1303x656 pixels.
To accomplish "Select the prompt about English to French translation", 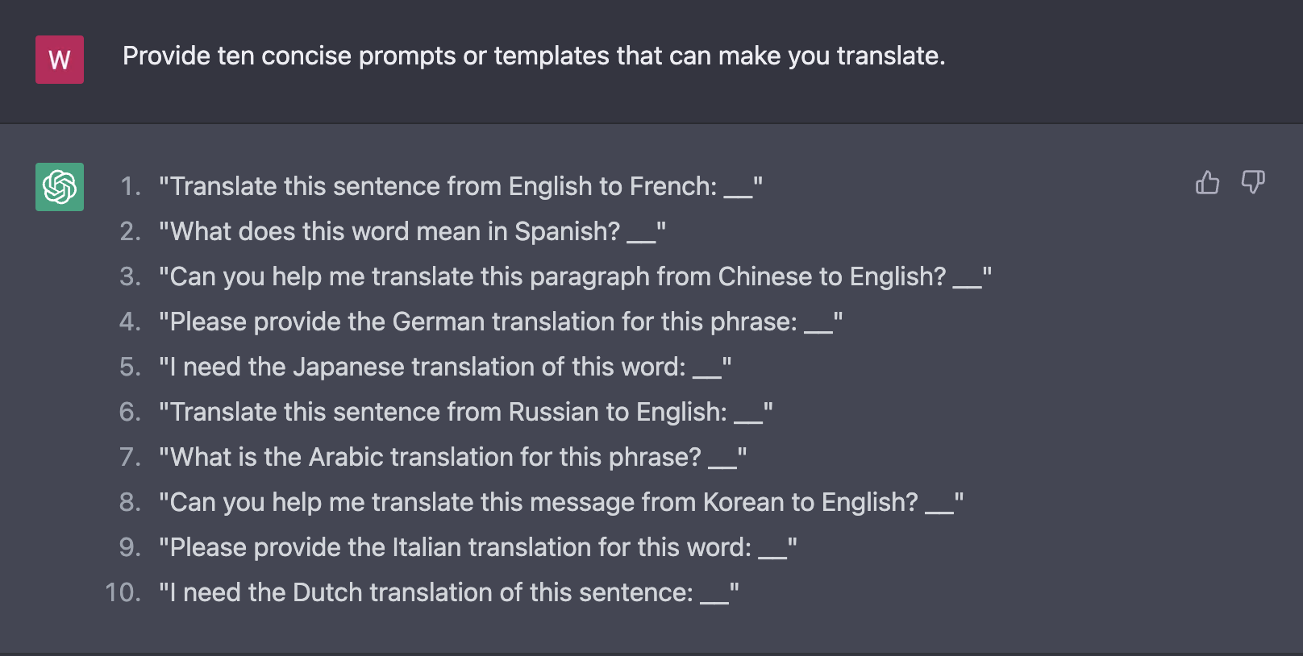I will [461, 186].
